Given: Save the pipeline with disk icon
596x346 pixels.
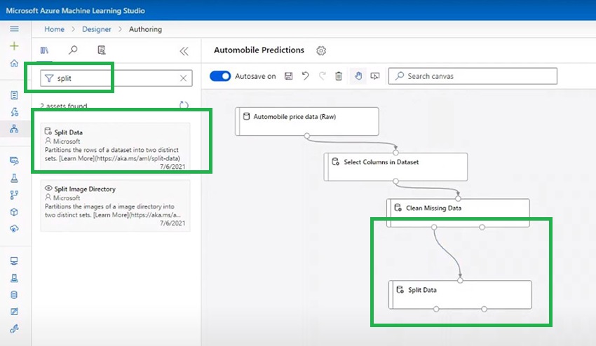Looking at the screenshot, I should pos(288,76).
